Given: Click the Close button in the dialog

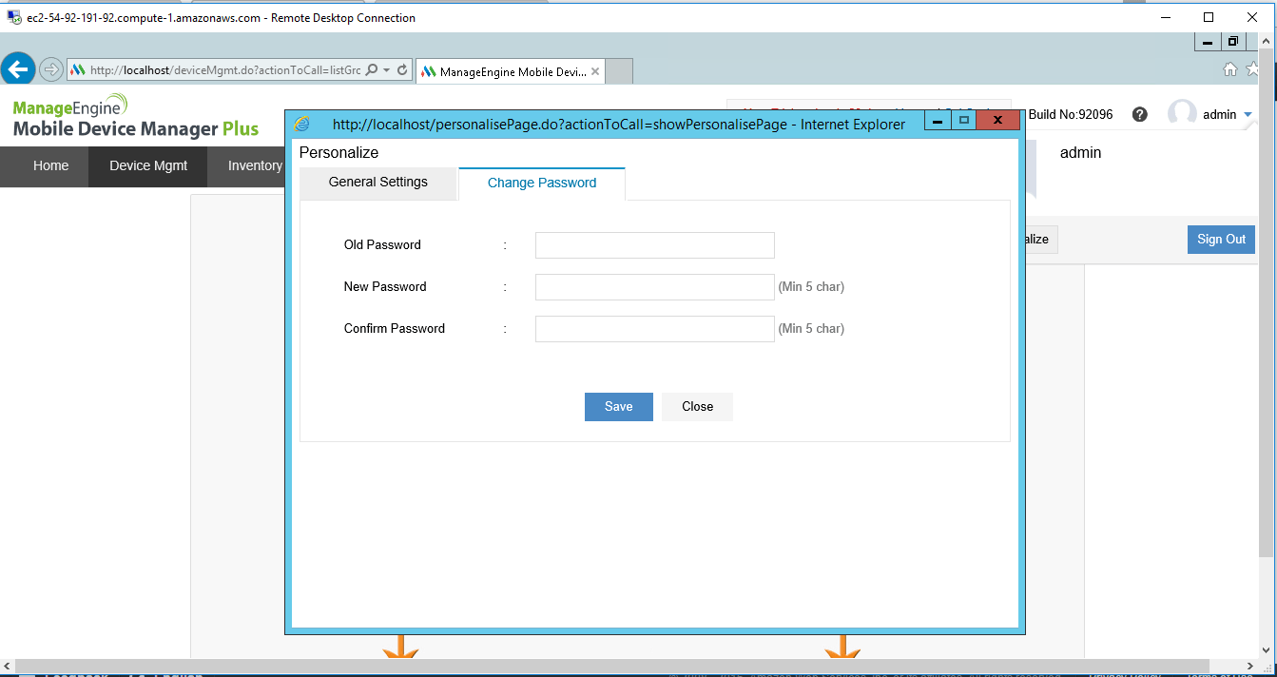Looking at the screenshot, I should click(x=697, y=406).
